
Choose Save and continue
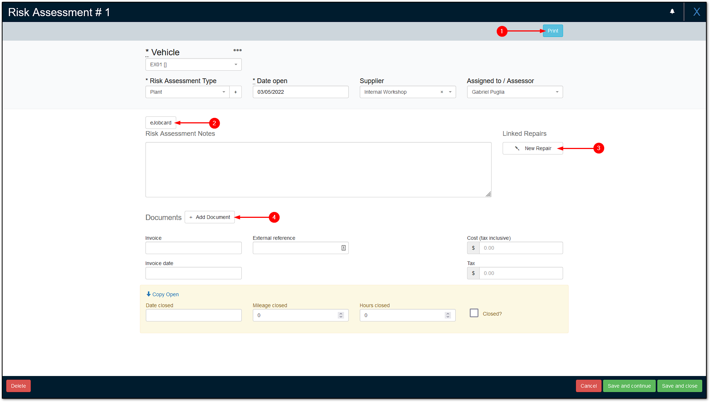pyautogui.click(x=629, y=386)
